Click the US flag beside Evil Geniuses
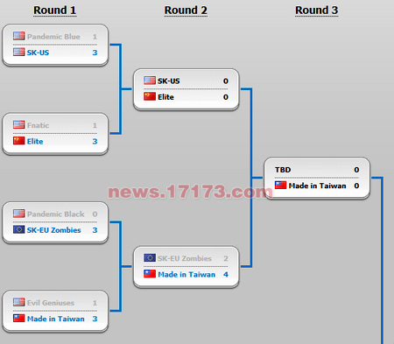 pyautogui.click(x=18, y=302)
